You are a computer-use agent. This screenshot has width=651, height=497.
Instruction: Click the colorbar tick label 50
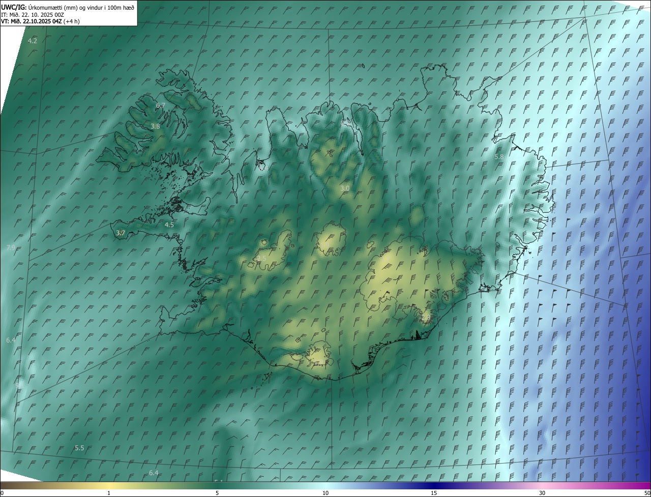[x=647, y=493]
